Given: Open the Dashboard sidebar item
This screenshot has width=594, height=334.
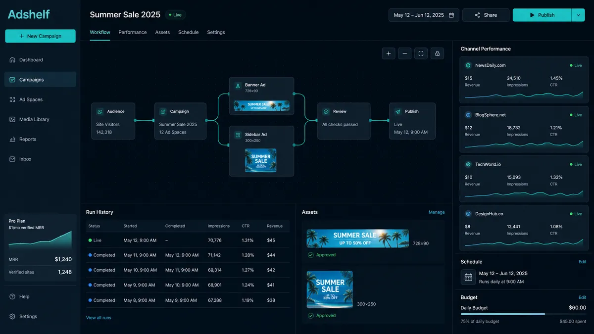Looking at the screenshot, I should [x=40, y=60].
